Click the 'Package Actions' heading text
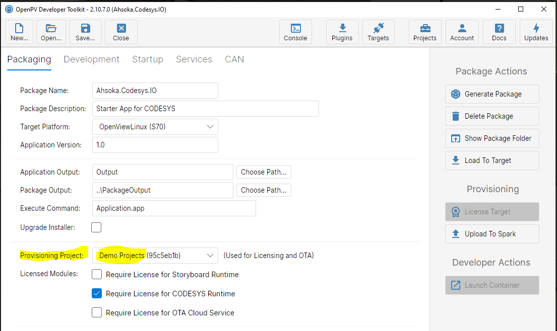The image size is (557, 331). click(491, 71)
